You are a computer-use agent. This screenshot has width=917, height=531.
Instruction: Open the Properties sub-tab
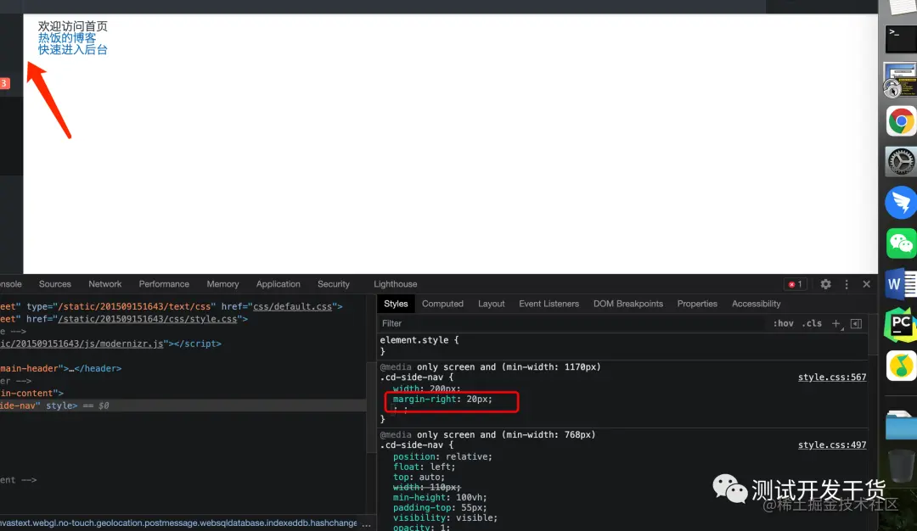(697, 304)
